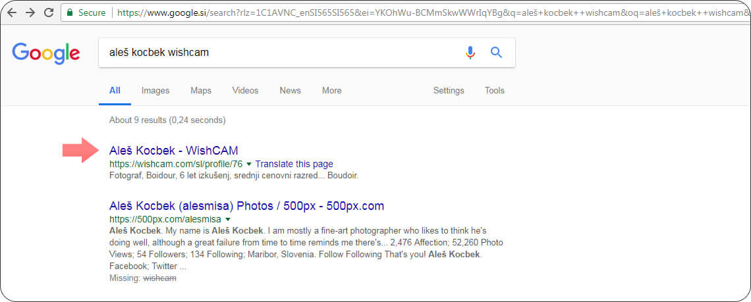Click the blue magnifier search button
This screenshot has width=751, height=302.
(x=497, y=53)
